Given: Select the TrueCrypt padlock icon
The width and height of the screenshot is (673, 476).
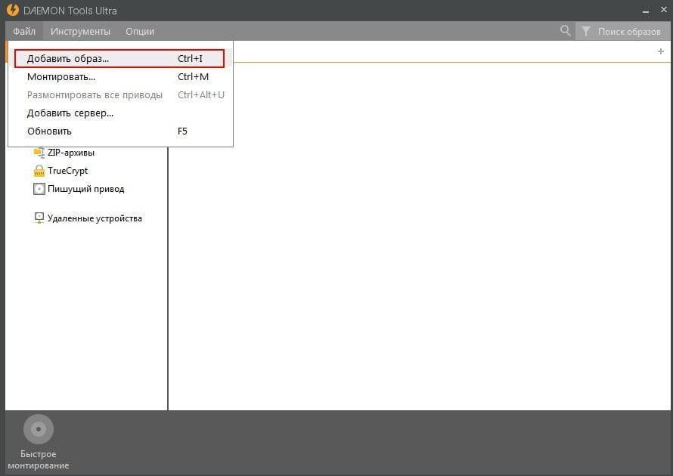Looking at the screenshot, I should (x=39, y=171).
